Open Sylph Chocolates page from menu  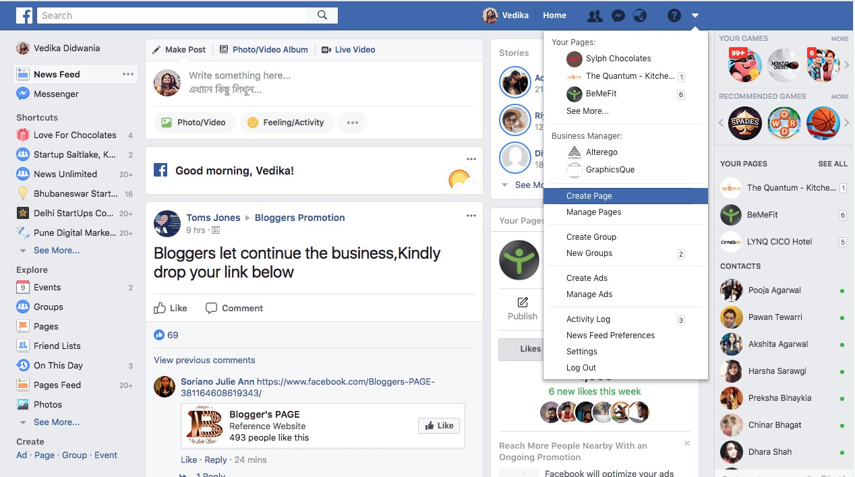pos(618,59)
